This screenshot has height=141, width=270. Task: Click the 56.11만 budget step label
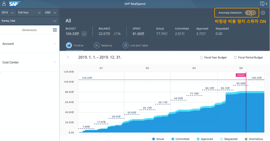(x=163, y=102)
